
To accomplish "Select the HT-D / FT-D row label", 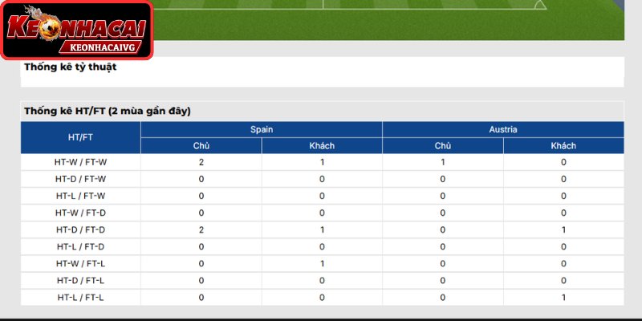I will [81, 230].
